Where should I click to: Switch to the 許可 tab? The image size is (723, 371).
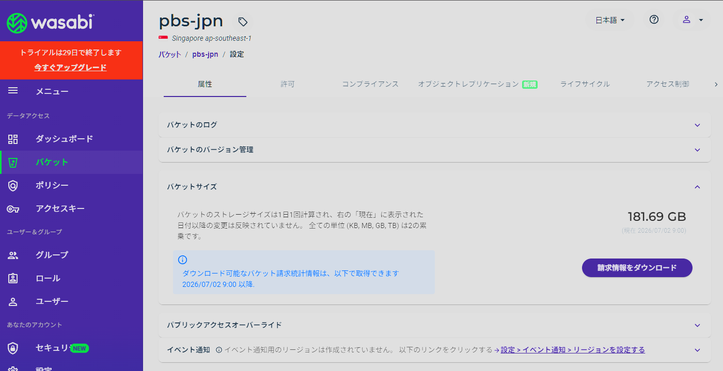288,84
